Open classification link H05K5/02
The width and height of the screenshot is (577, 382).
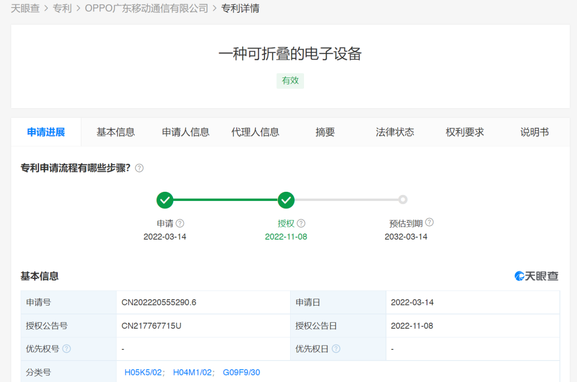(x=143, y=372)
